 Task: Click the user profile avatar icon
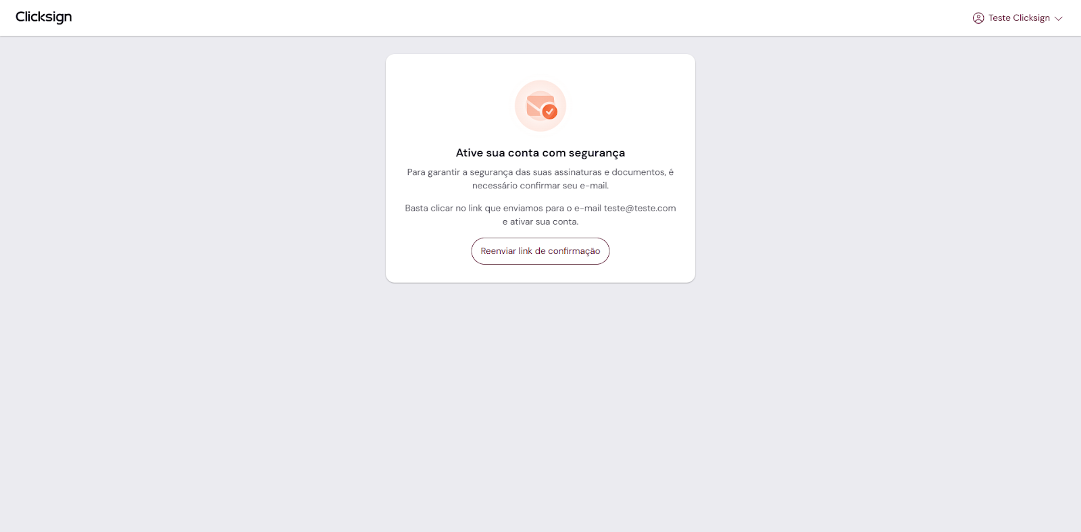coord(978,18)
